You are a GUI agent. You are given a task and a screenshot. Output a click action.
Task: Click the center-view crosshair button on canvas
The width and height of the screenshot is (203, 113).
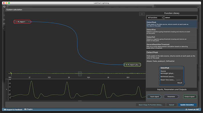(142, 14)
